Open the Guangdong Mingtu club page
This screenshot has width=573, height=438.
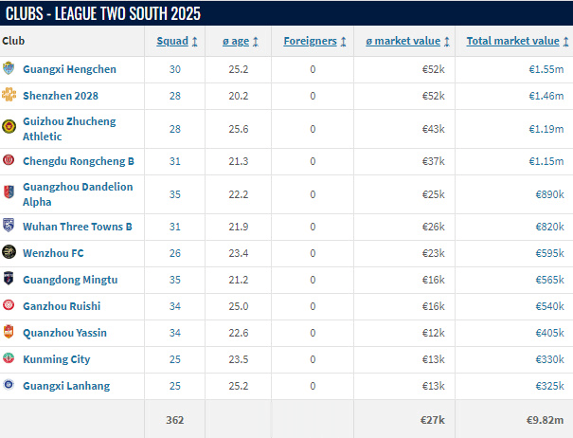pyautogui.click(x=70, y=280)
